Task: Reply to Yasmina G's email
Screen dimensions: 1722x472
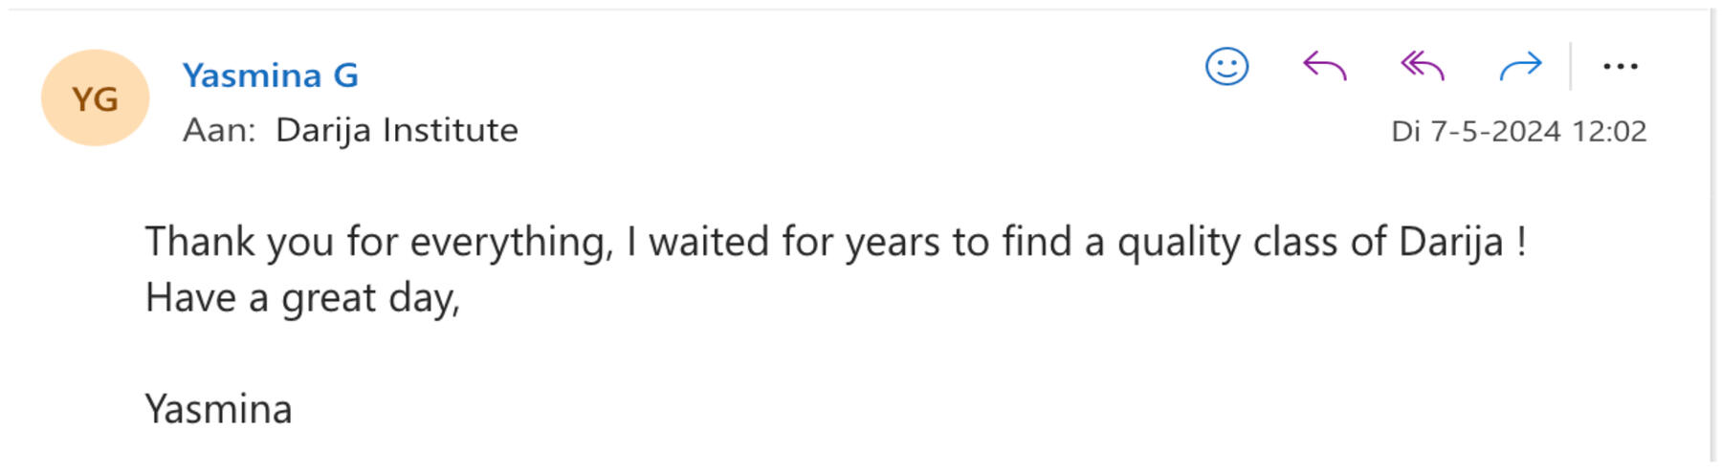Action: pos(1325,67)
